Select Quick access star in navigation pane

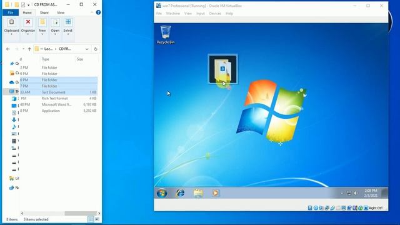[12, 64]
